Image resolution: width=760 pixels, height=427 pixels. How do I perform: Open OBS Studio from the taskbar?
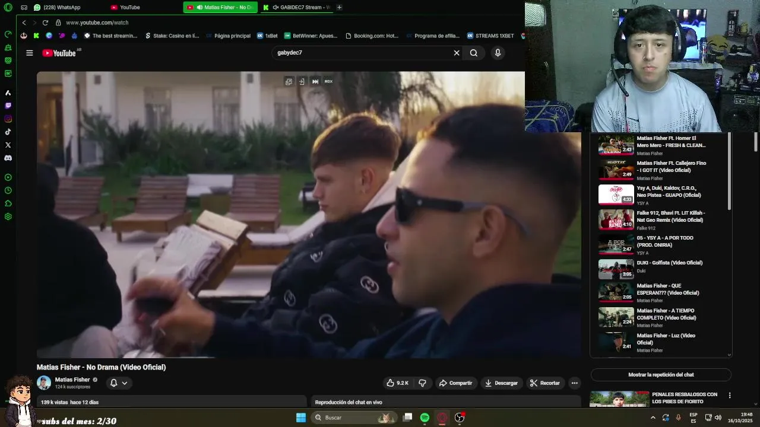pos(459,418)
